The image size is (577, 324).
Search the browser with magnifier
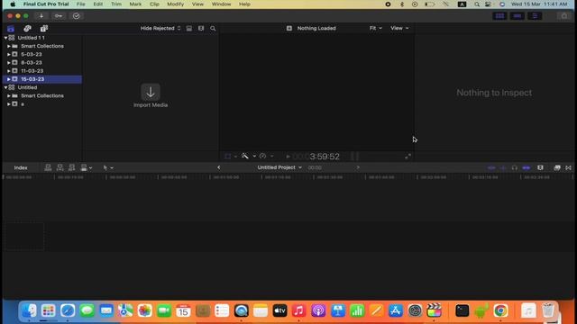(213, 28)
